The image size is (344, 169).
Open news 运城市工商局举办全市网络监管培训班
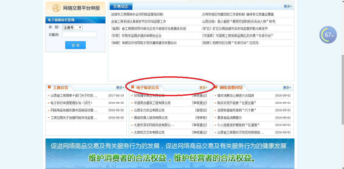tap(137, 15)
